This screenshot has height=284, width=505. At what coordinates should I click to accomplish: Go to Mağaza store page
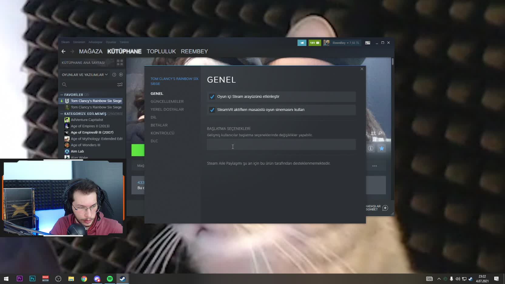coord(91,51)
